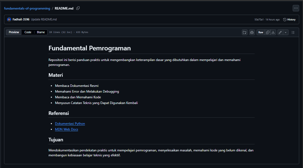Click the Referensi heading
The image size is (303, 168).
click(x=58, y=113)
